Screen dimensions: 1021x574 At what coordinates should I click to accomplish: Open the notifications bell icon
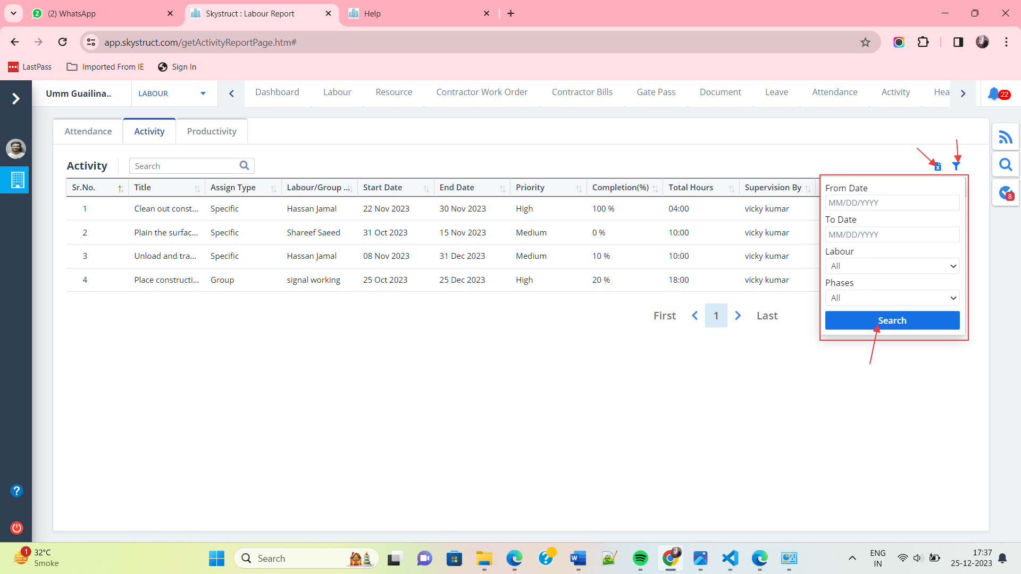[x=993, y=94]
